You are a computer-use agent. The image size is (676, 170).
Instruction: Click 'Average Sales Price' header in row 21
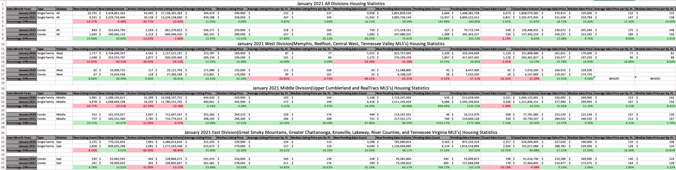[x=554, y=93]
